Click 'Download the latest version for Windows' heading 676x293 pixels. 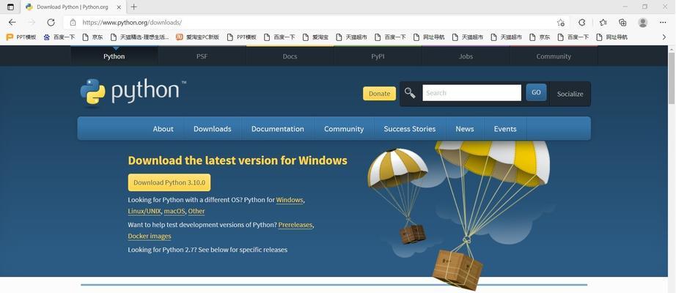coord(238,160)
